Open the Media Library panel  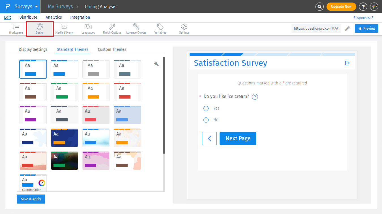(x=64, y=28)
